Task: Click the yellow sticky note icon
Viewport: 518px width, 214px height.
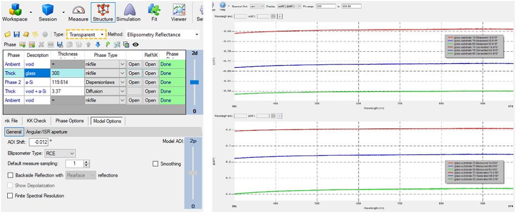Action: (x=36, y=34)
